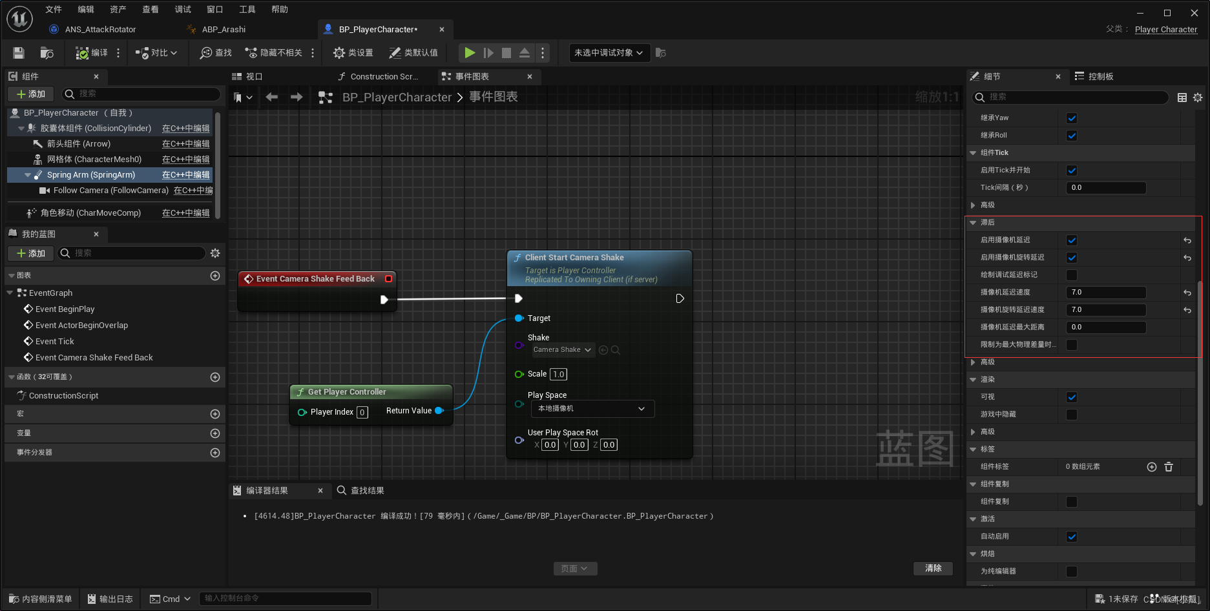Click the debug object locate icon
The width and height of the screenshot is (1210, 611).
pos(660,53)
